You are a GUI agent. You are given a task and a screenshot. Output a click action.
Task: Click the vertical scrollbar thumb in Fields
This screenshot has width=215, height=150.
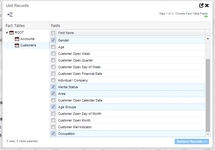208,95
